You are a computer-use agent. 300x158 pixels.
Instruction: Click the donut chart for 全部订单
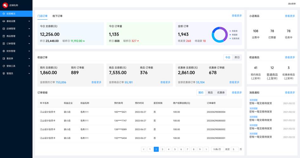coord(219,35)
